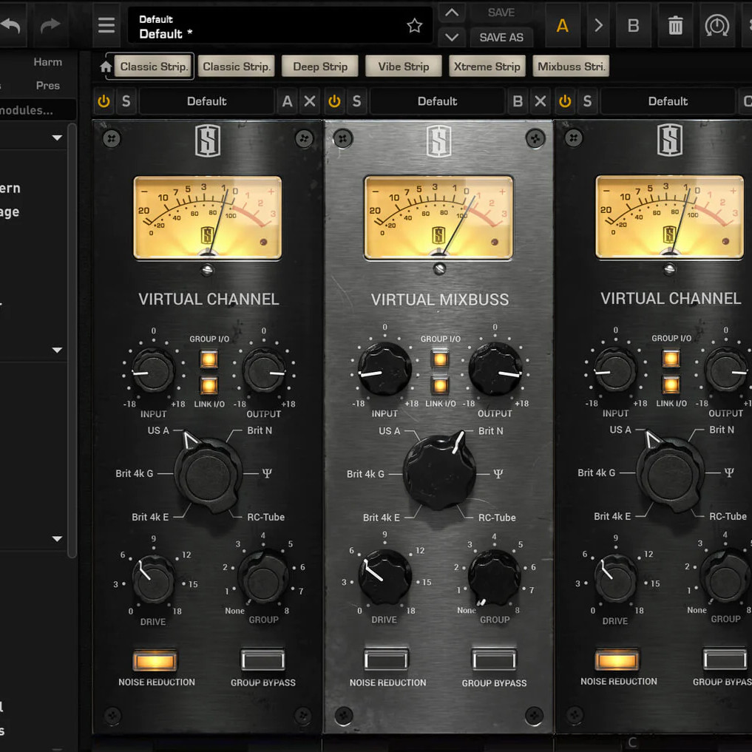Toggle Noise Reduction on Virtual Mixbuss

(x=386, y=660)
